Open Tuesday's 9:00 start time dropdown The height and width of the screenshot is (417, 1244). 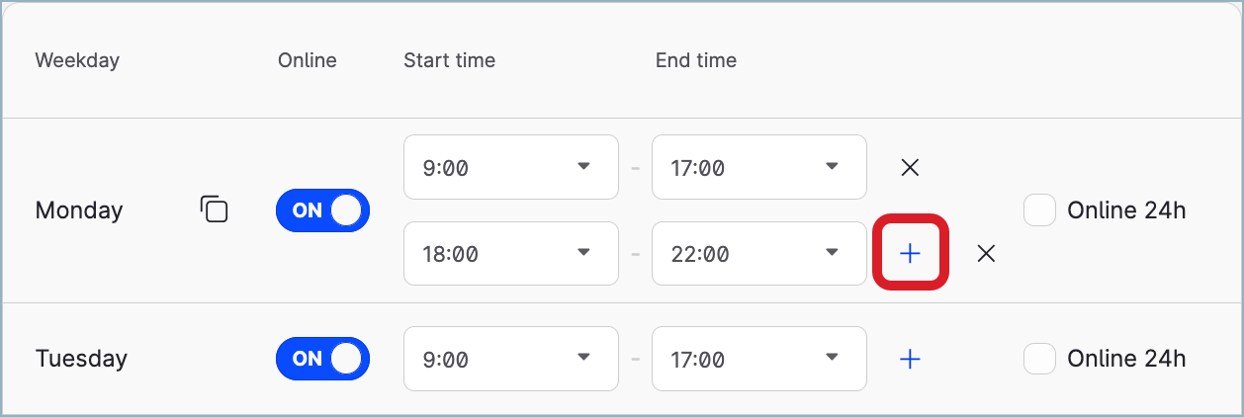coord(510,358)
